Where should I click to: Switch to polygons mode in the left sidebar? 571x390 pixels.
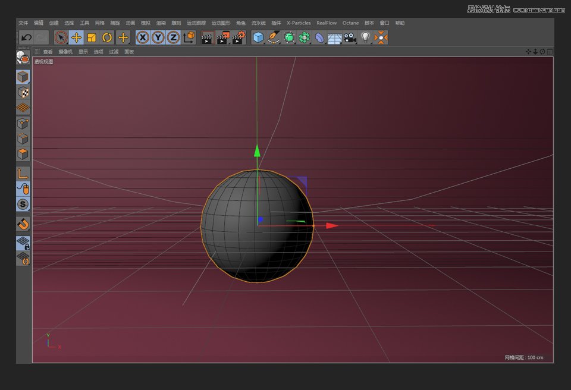(23, 154)
